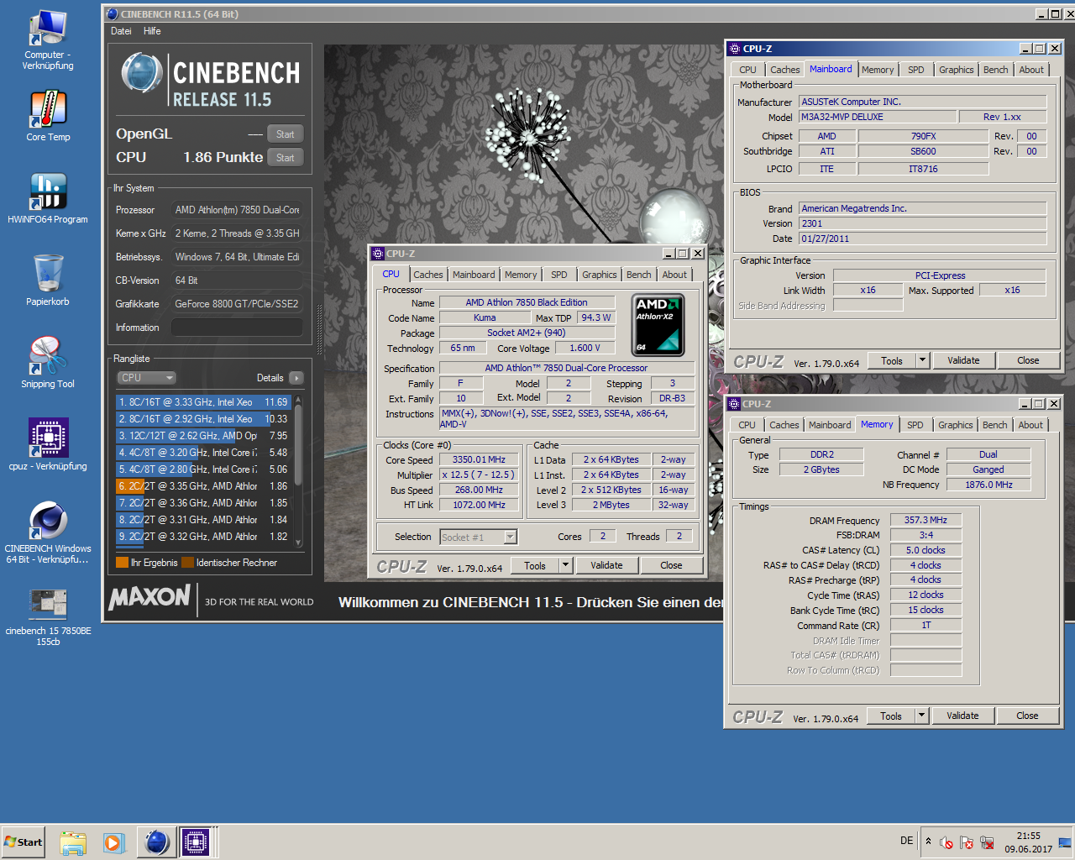This screenshot has width=1075, height=860.
Task: Switch to About tab in Mainboard CPU-Z window
Action: 1031,70
